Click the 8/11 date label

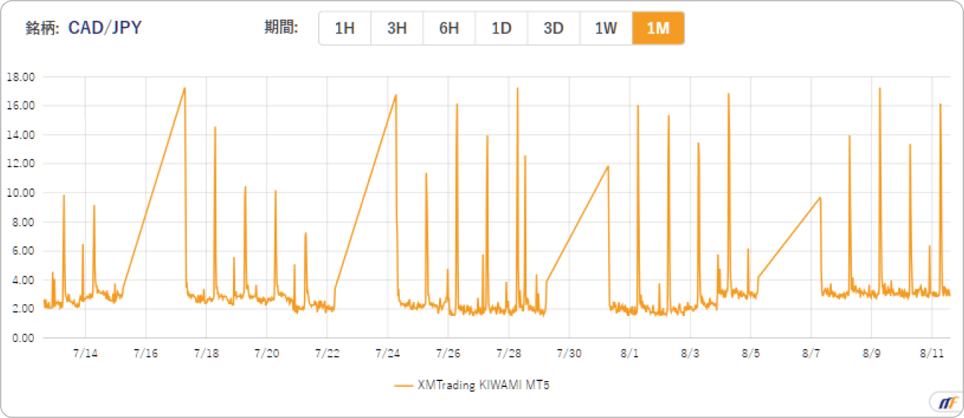click(x=932, y=353)
